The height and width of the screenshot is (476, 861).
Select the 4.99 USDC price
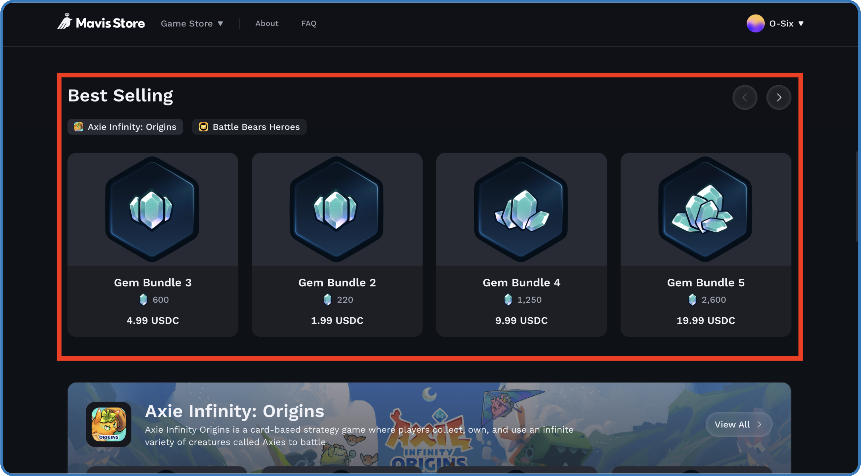pos(153,321)
